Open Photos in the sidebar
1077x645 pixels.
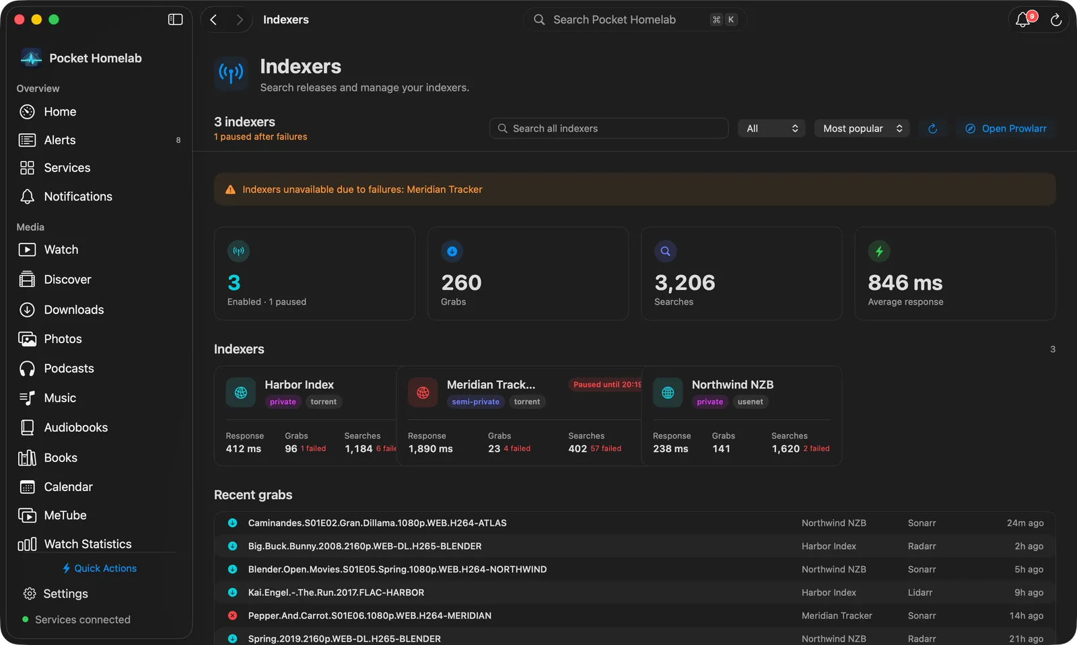[x=98, y=339]
